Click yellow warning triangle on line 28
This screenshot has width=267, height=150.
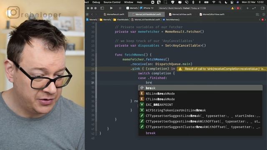[x=180, y=69]
